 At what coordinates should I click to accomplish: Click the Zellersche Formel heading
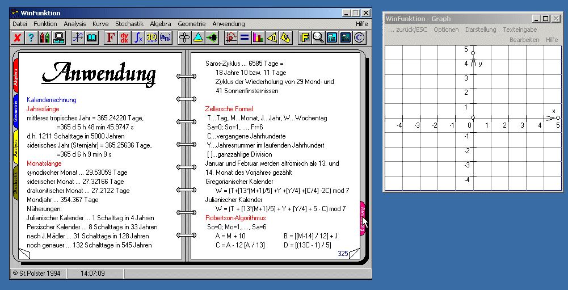point(229,109)
